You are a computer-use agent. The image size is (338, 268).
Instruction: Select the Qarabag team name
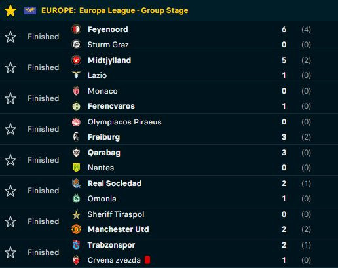pyautogui.click(x=104, y=153)
